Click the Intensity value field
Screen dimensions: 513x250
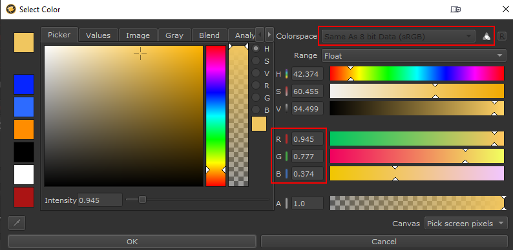tap(99, 200)
